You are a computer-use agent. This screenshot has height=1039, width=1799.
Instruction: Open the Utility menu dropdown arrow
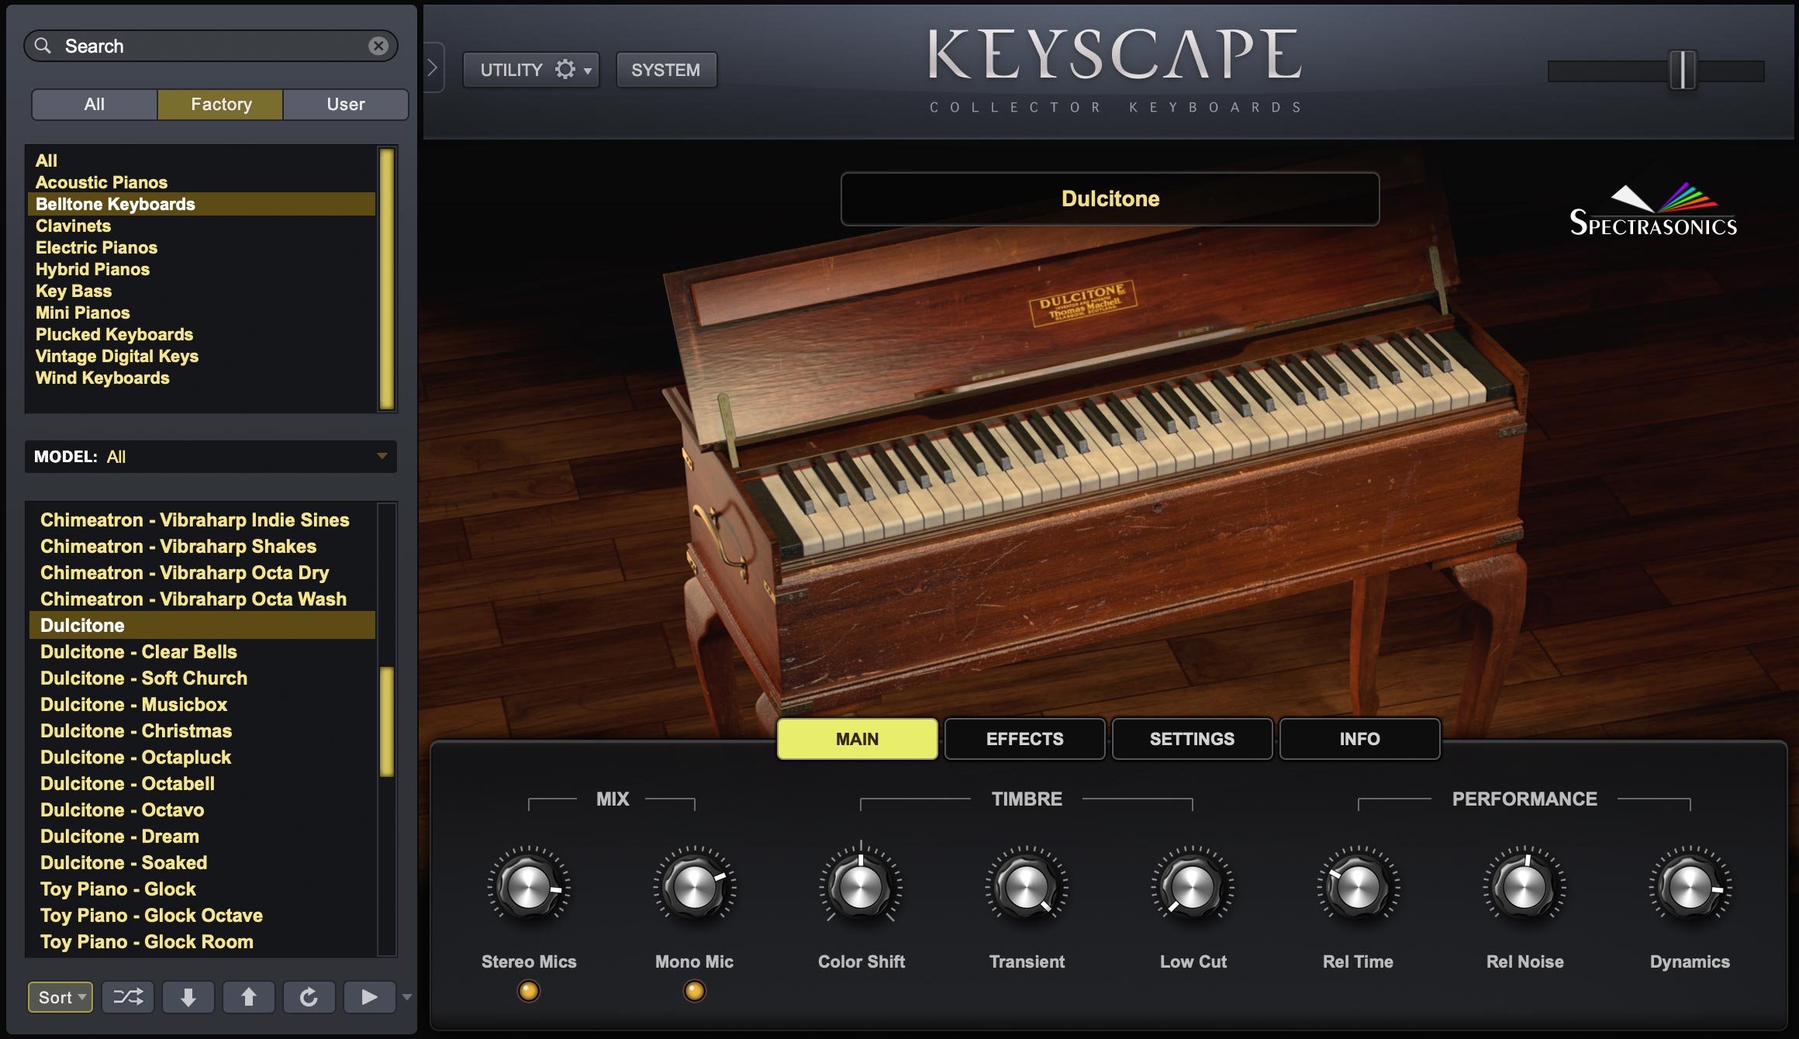[588, 71]
